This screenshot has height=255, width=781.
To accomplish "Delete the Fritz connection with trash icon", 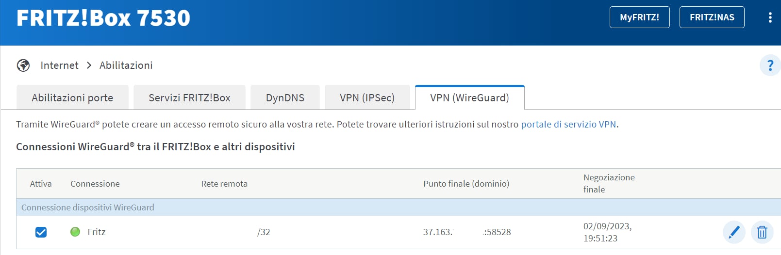I will [762, 232].
